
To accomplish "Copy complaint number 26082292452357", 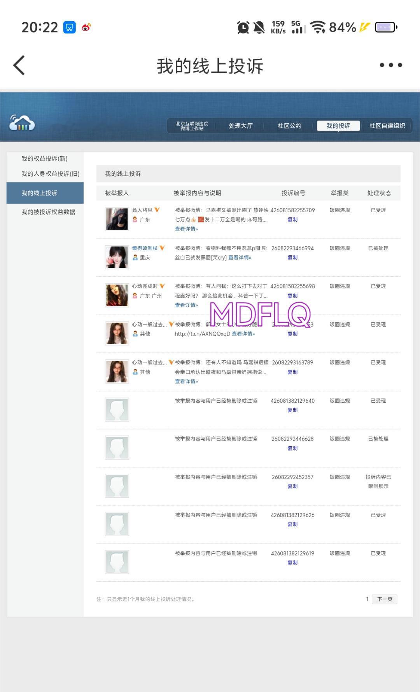I will pyautogui.click(x=292, y=486).
